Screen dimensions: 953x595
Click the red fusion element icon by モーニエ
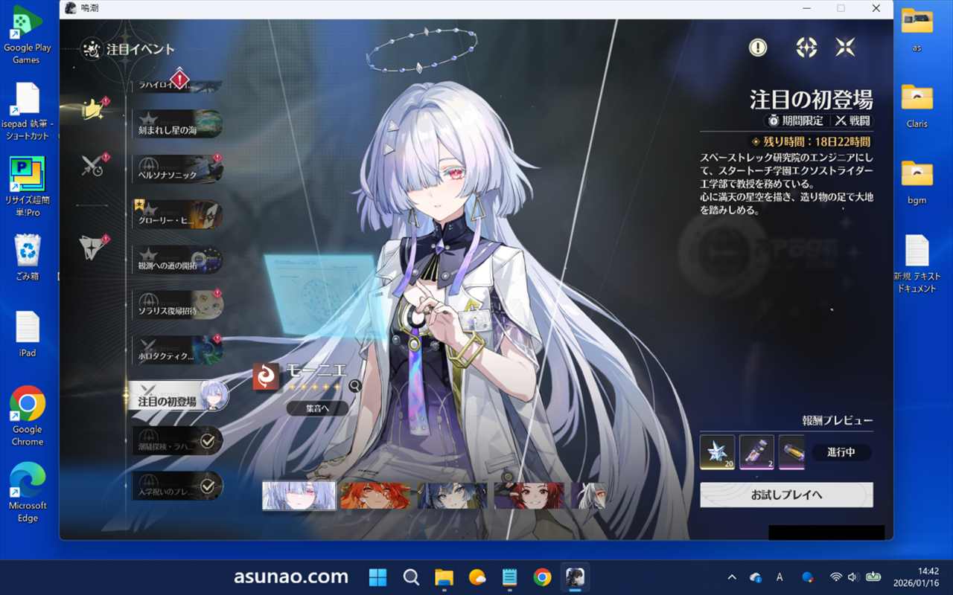click(x=266, y=376)
